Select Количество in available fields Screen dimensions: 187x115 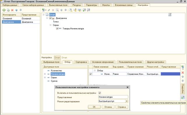tap(56, 70)
